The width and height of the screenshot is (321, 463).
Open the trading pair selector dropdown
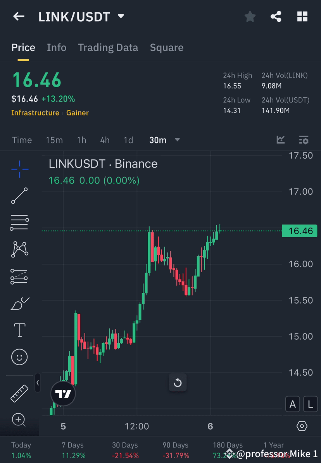coord(120,16)
